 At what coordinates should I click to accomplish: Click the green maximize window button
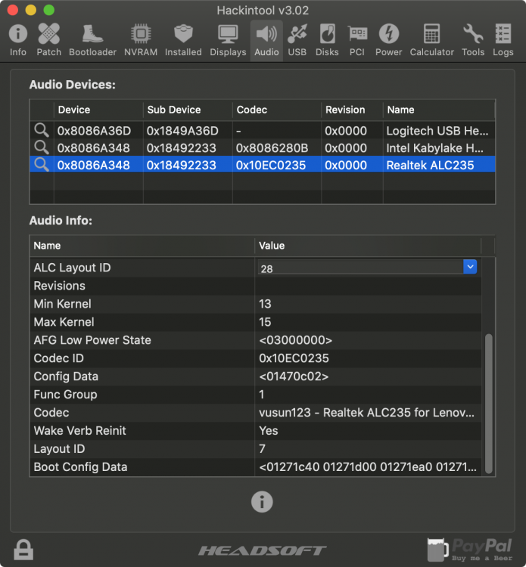[49, 10]
